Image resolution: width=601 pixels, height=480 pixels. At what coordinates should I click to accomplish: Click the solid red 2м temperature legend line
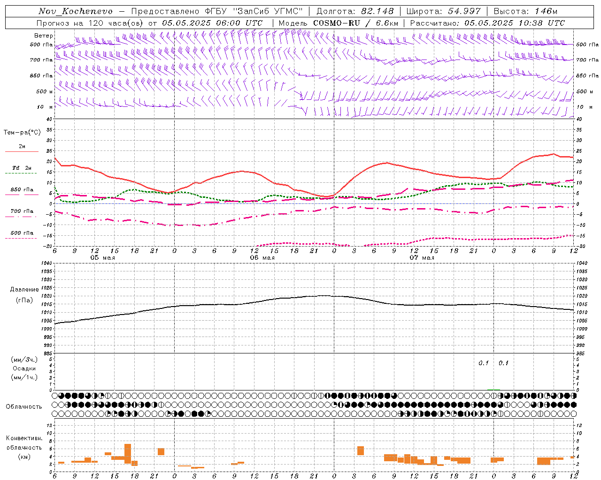click(22, 151)
